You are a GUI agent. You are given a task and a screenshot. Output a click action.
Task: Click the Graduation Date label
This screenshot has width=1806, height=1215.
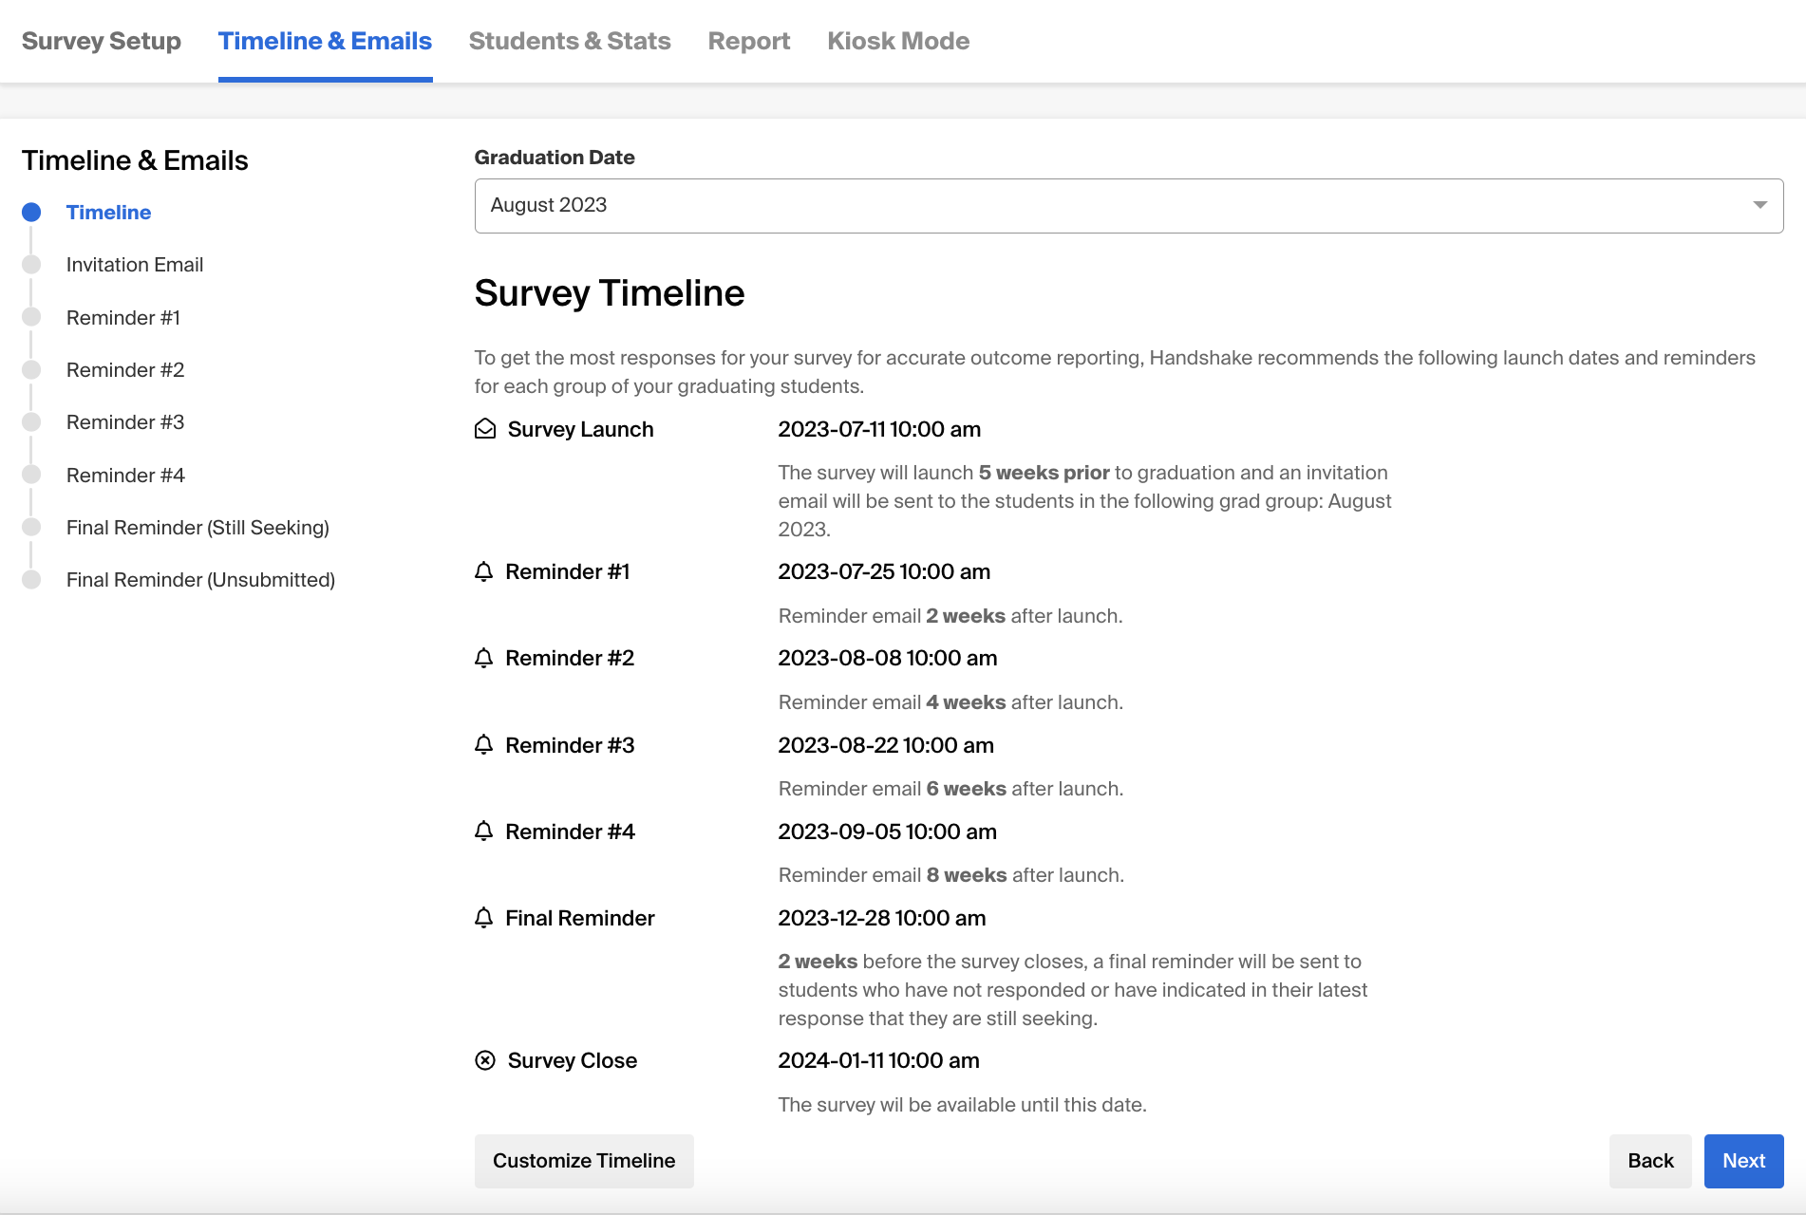point(555,158)
